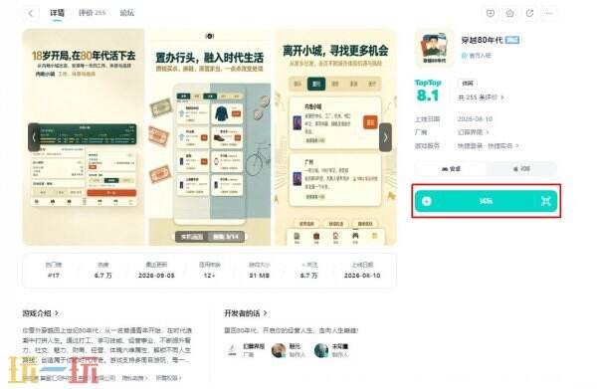597x389 pixels.
Task: Open the 评价 255 reviews tab
Action: coord(92,13)
